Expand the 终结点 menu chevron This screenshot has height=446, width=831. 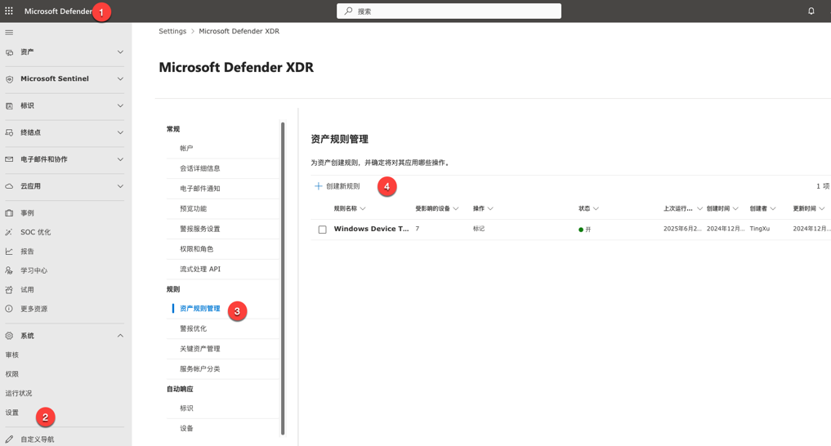[x=120, y=132]
